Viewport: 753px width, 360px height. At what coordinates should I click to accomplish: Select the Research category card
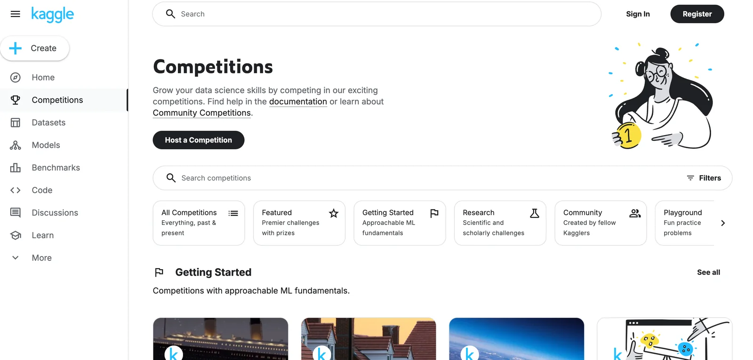(x=500, y=223)
